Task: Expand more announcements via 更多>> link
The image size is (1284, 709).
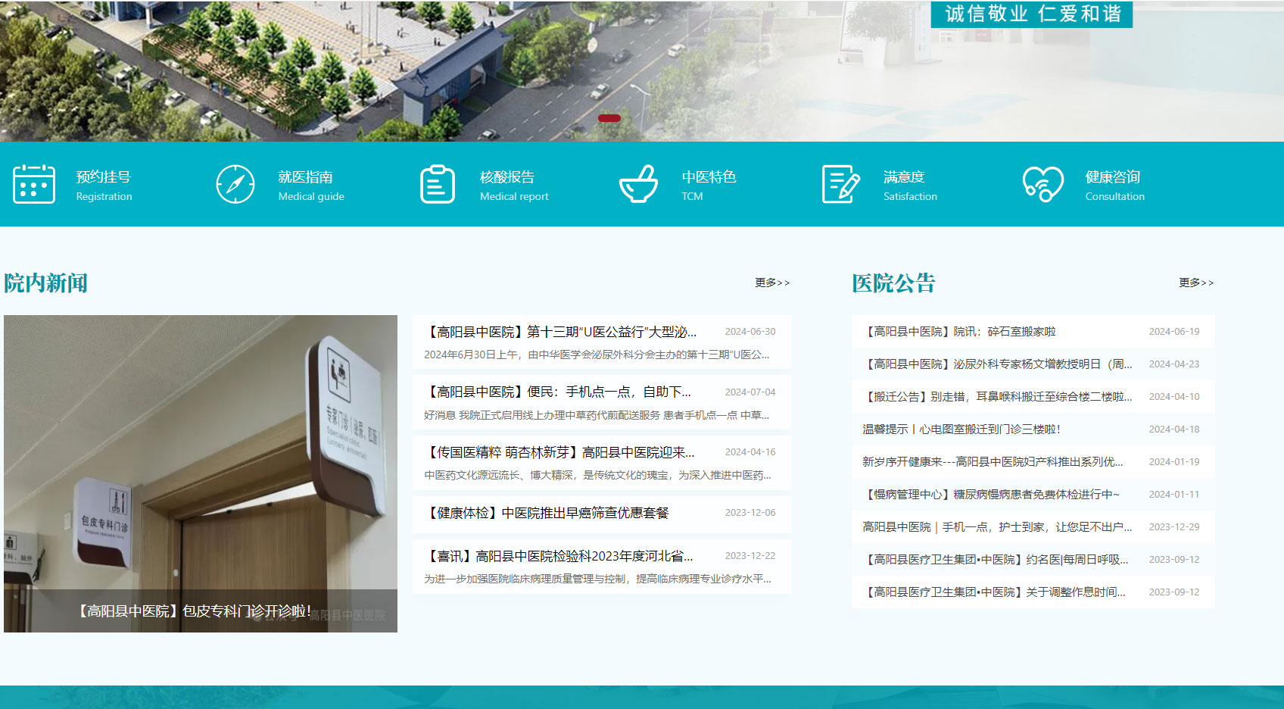Action: [1196, 283]
